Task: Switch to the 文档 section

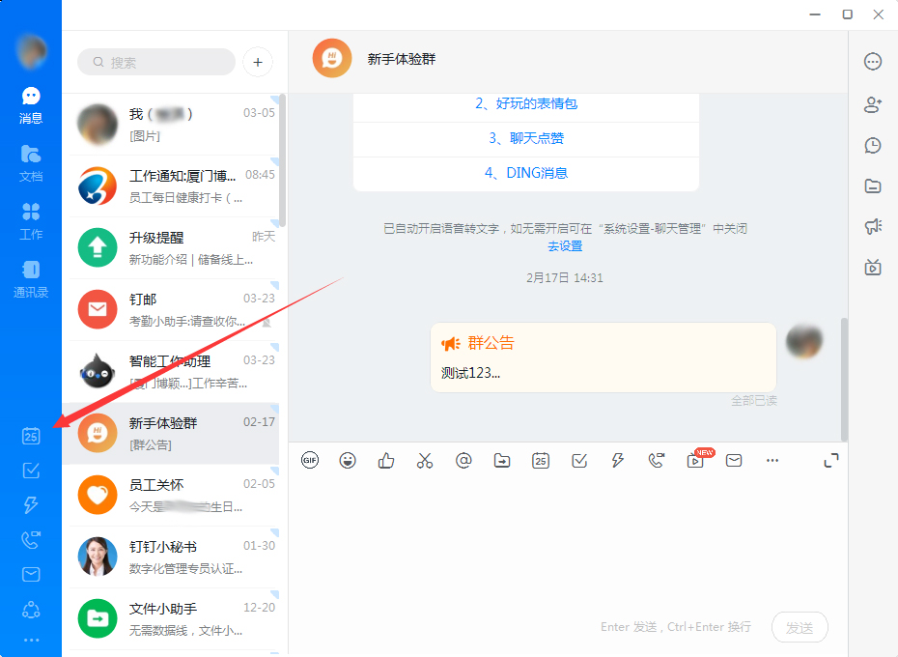Action: click(30, 160)
